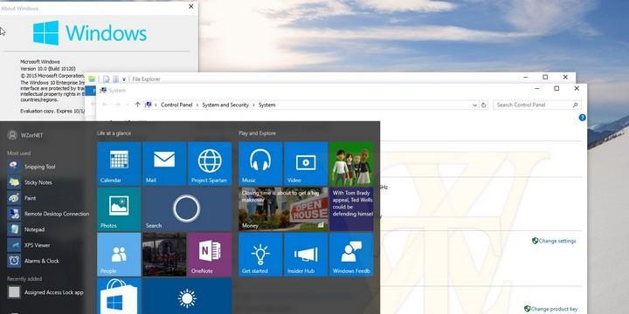Refresh the Control Panel address bar
Image resolution: width=629 pixels, height=314 pixels.
tap(483, 105)
